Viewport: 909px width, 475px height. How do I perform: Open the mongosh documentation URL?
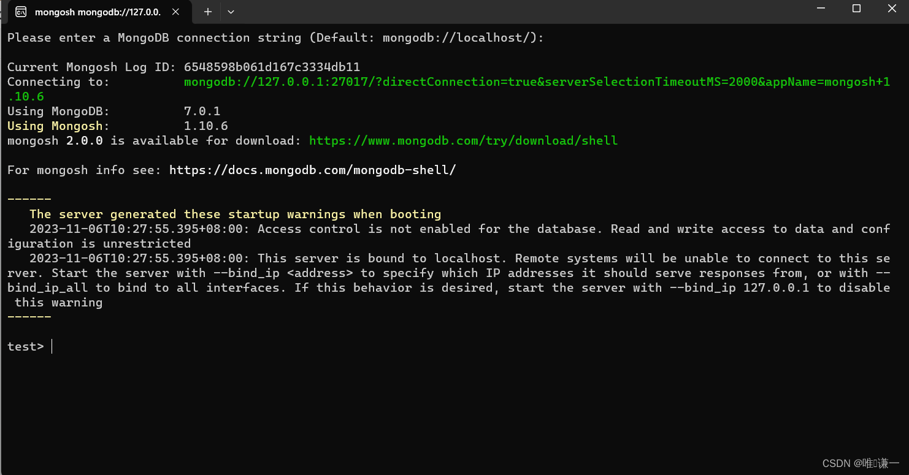pos(312,170)
